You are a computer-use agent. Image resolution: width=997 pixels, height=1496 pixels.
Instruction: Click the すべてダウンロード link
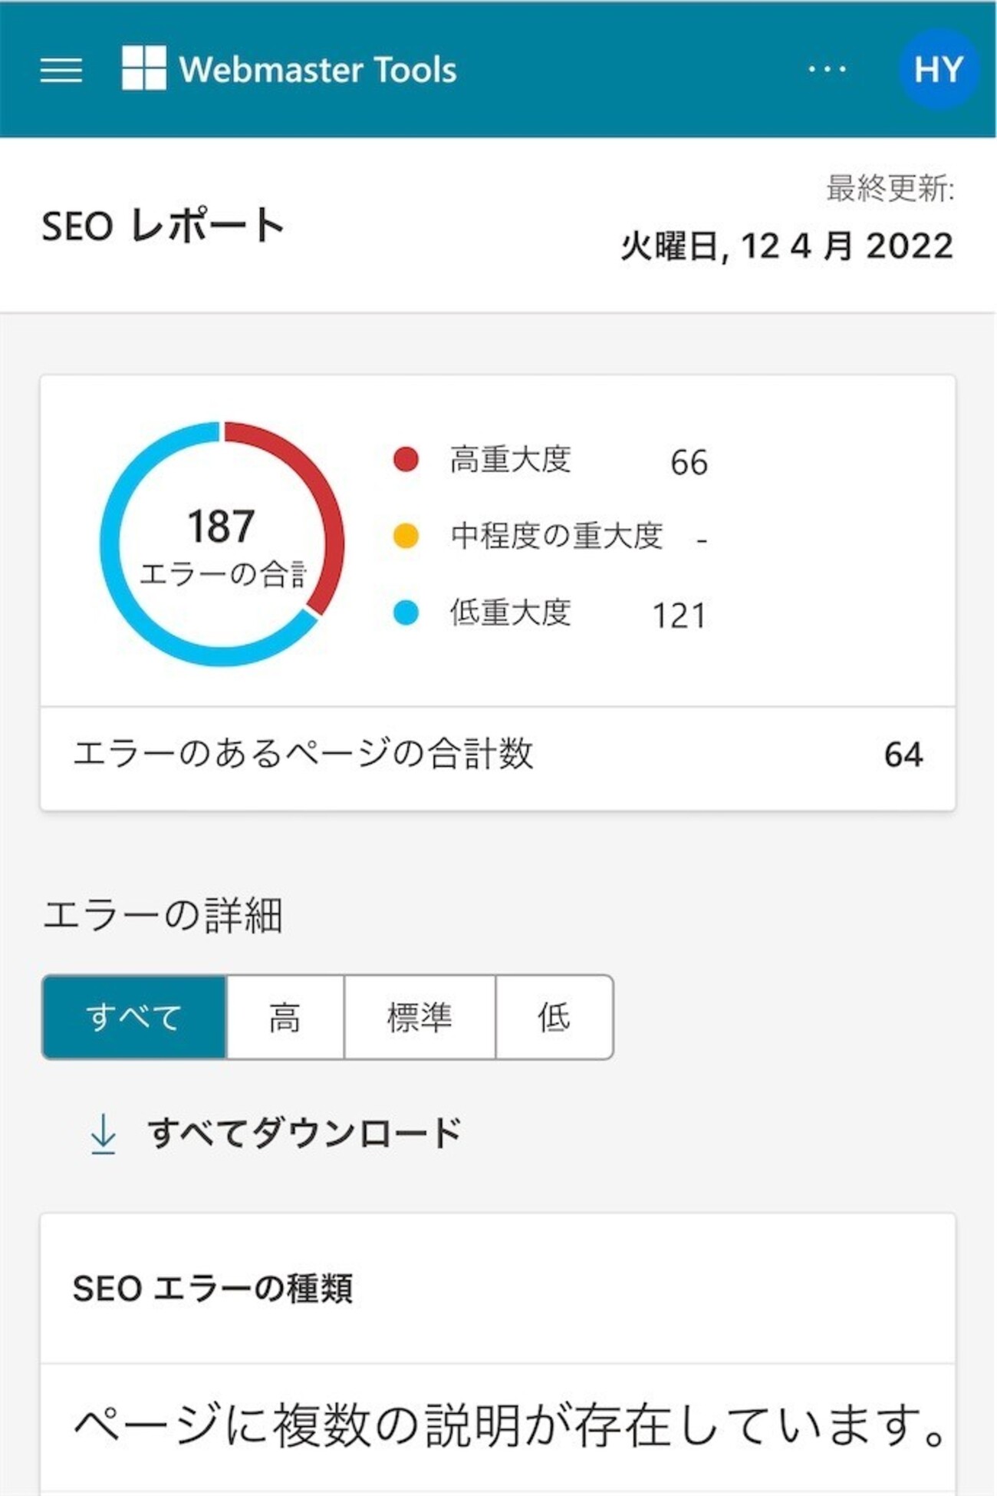pyautogui.click(x=304, y=1134)
